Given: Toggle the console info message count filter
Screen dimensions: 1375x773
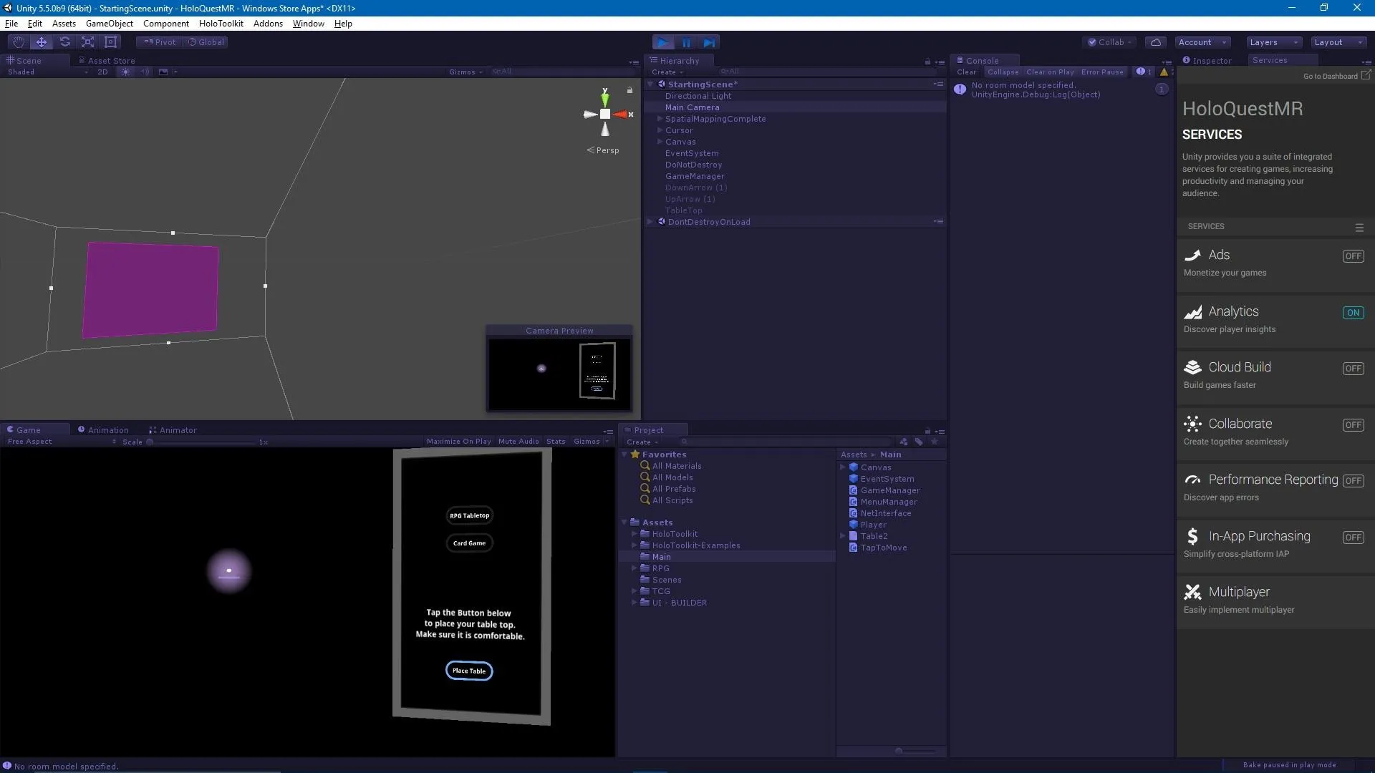Looking at the screenshot, I should pos(1144,72).
